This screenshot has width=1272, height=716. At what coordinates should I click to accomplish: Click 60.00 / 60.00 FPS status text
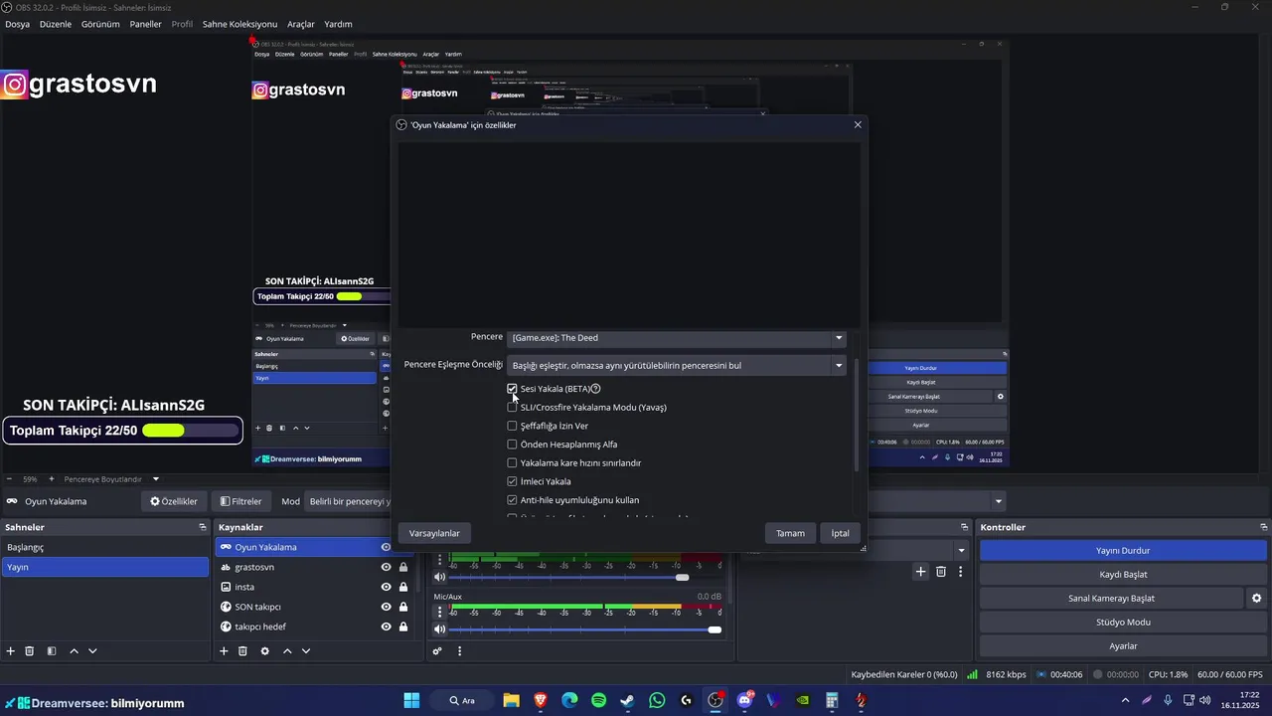tap(1230, 674)
